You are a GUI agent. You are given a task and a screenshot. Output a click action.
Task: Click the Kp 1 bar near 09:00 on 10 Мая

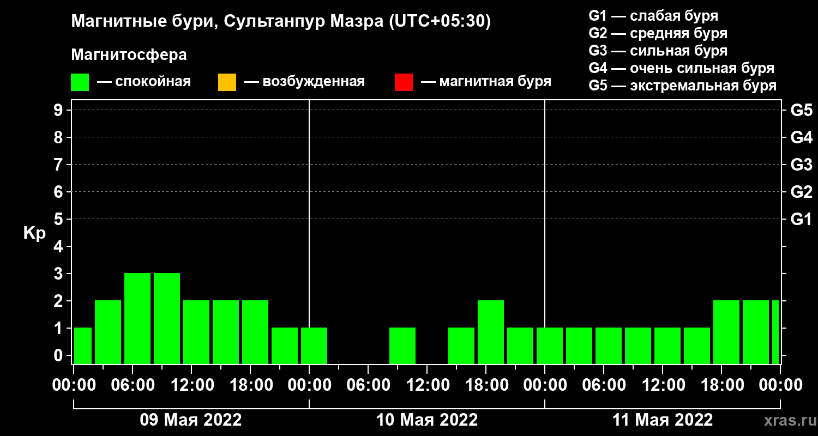coord(402,346)
